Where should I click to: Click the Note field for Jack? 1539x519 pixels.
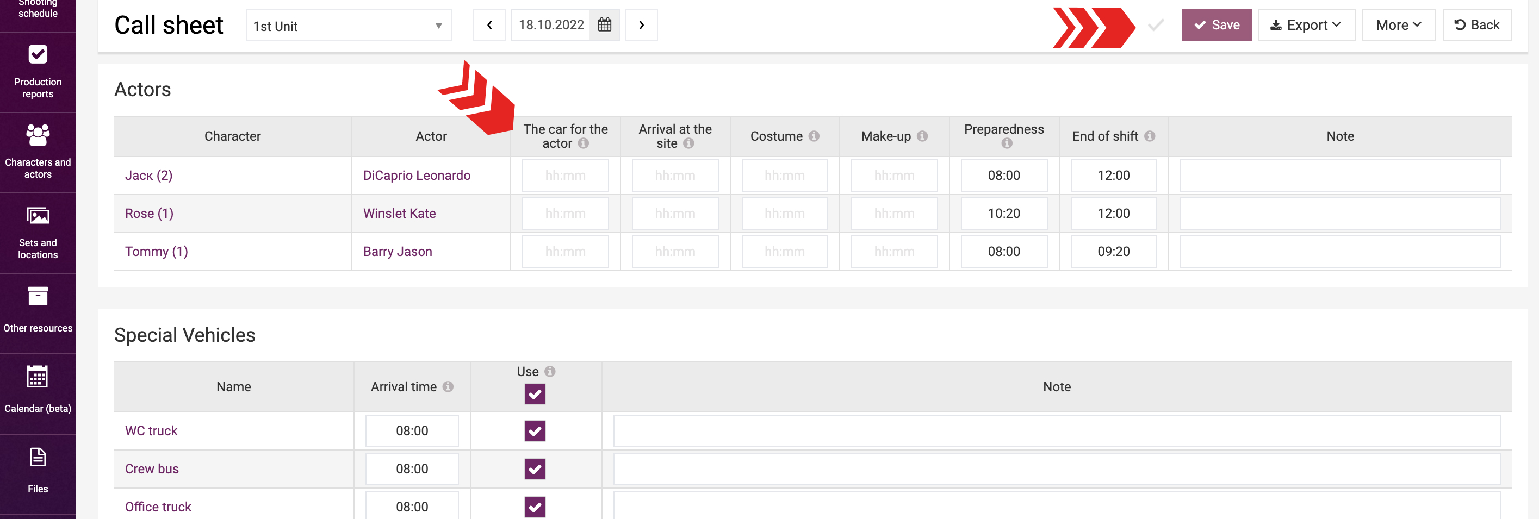click(1340, 176)
